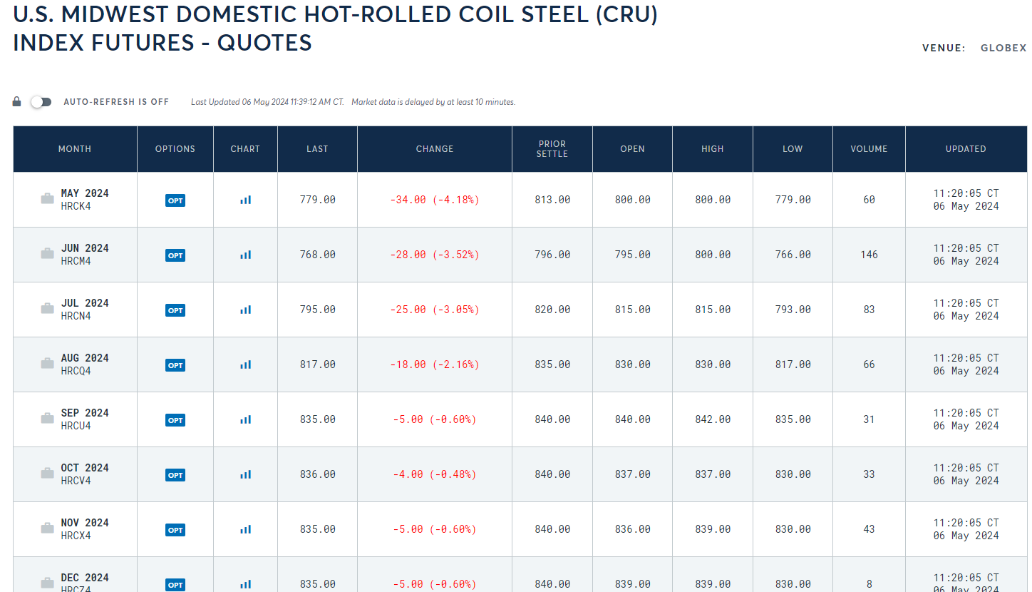Click the briefcase icon beside SEP 2024
This screenshot has width=1032, height=592.
coord(48,419)
